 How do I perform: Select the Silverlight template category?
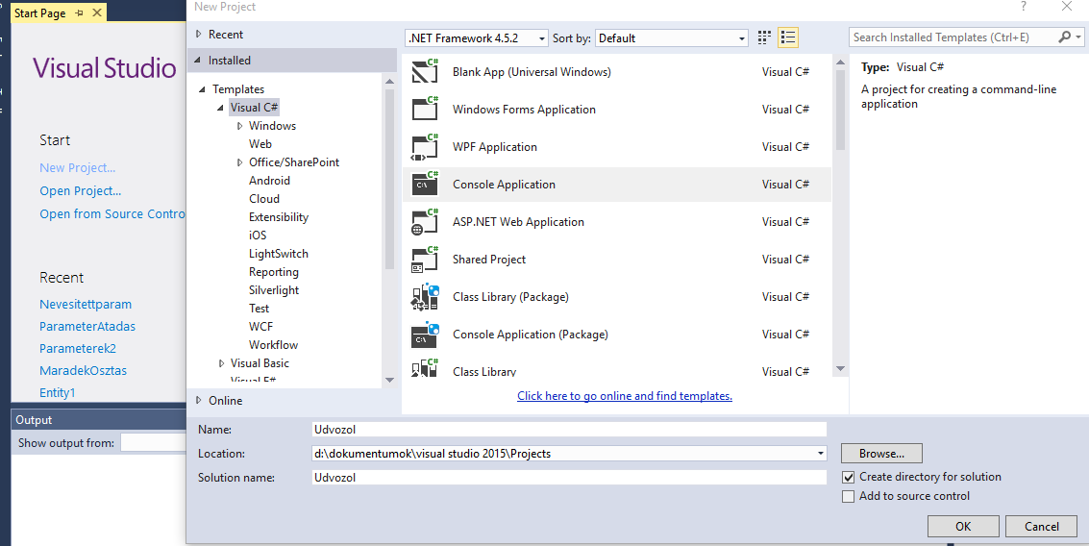(x=274, y=290)
